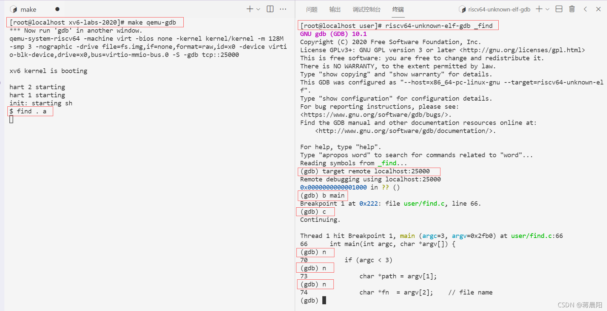Switch to the 输出 panel tab
This screenshot has height=311, width=607.
coord(335,9)
